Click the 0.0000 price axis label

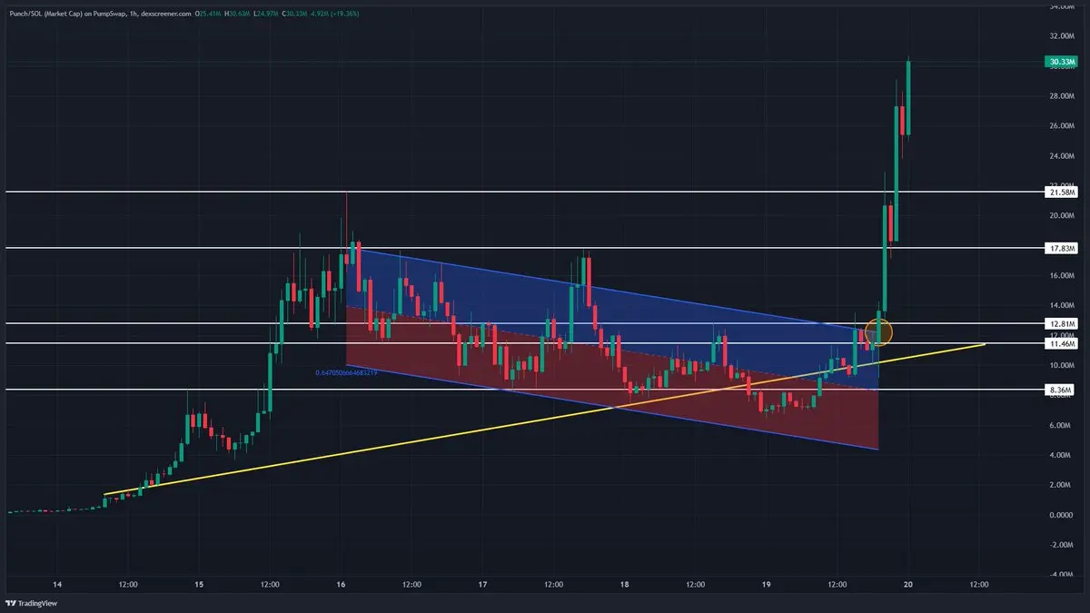[1061, 516]
